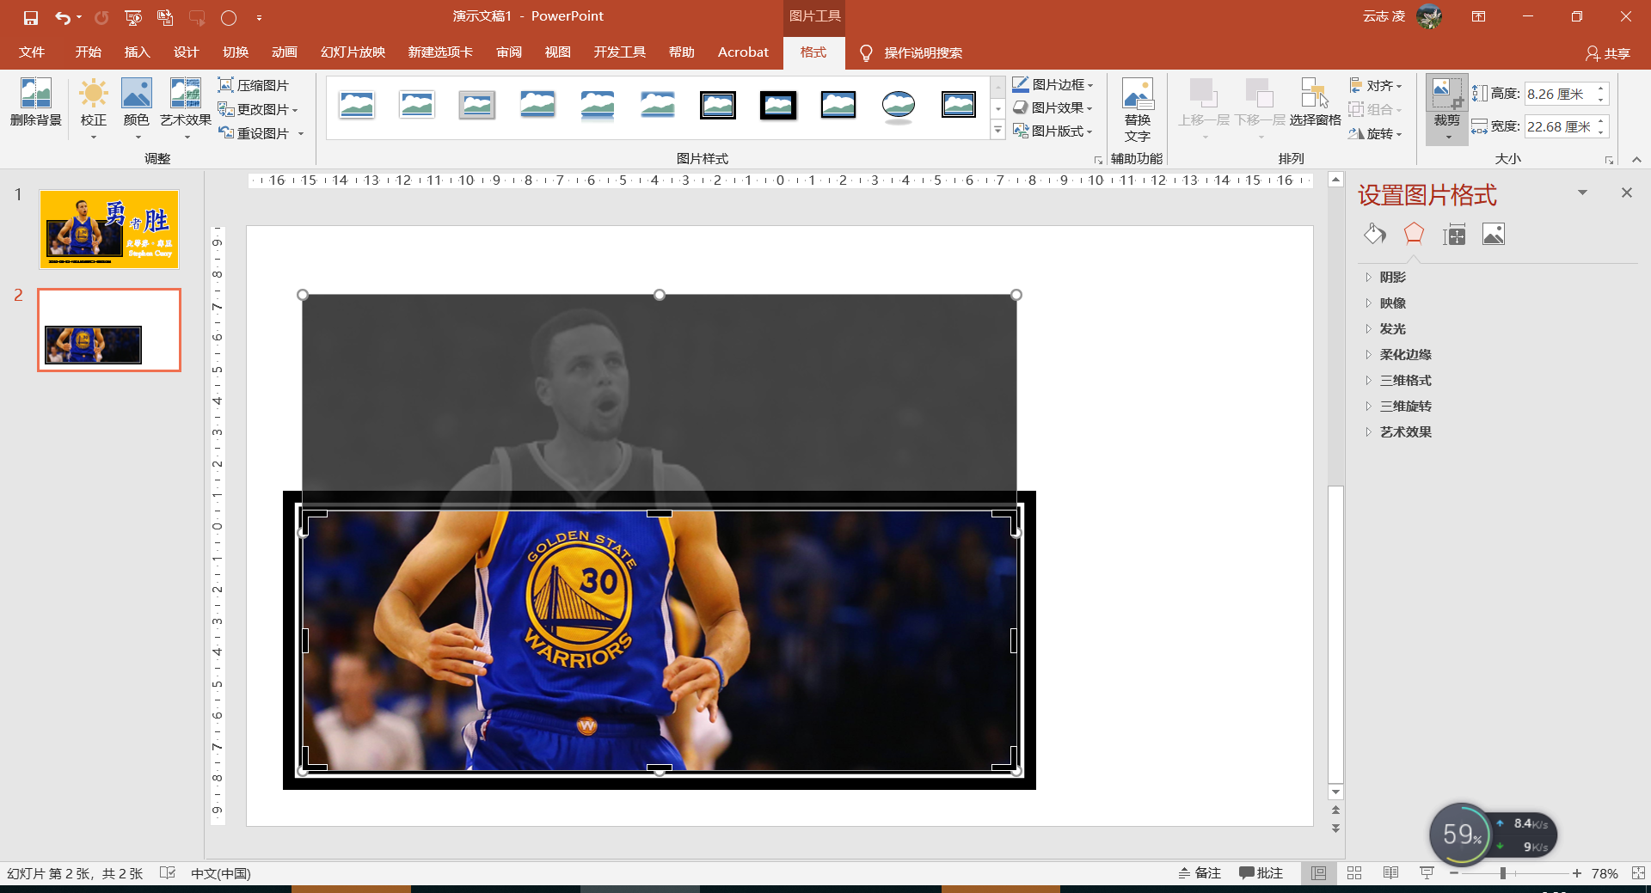
Task: Click the Compress Pictures (压缩图片) button
Action: point(254,85)
